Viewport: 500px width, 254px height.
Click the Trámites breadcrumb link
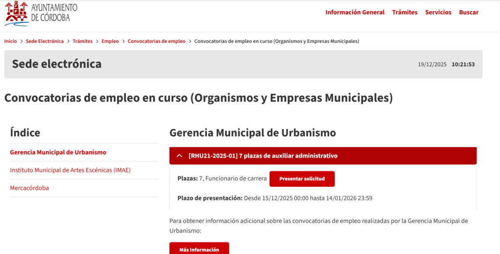click(83, 41)
